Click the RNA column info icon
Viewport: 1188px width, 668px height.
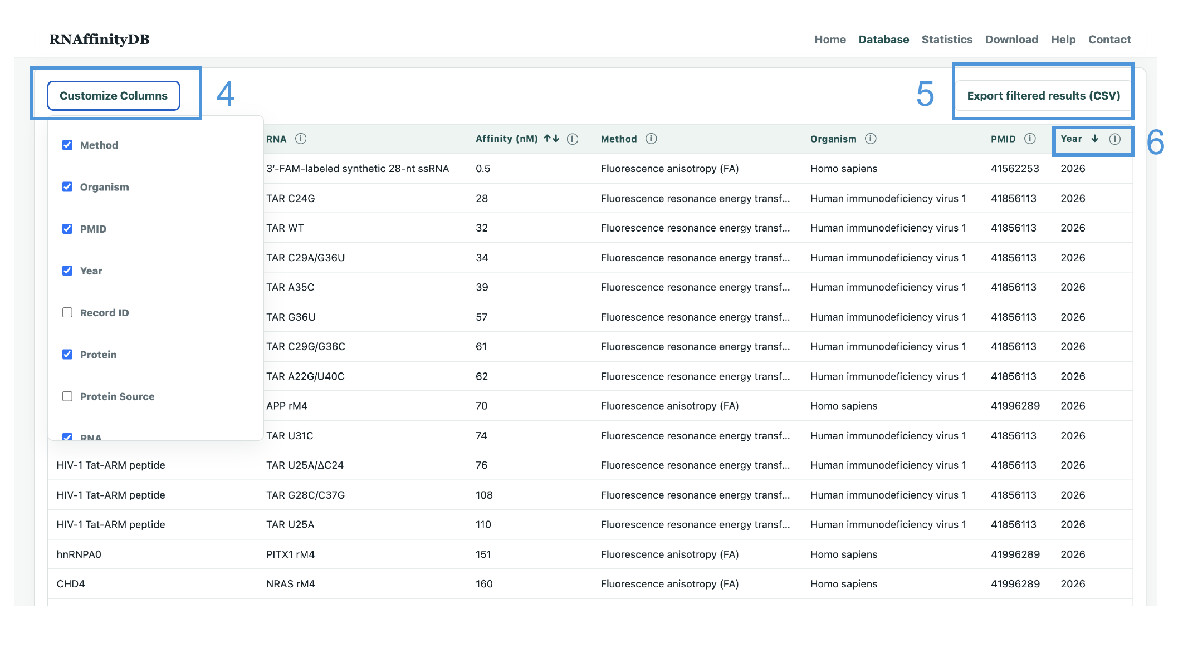pos(301,139)
